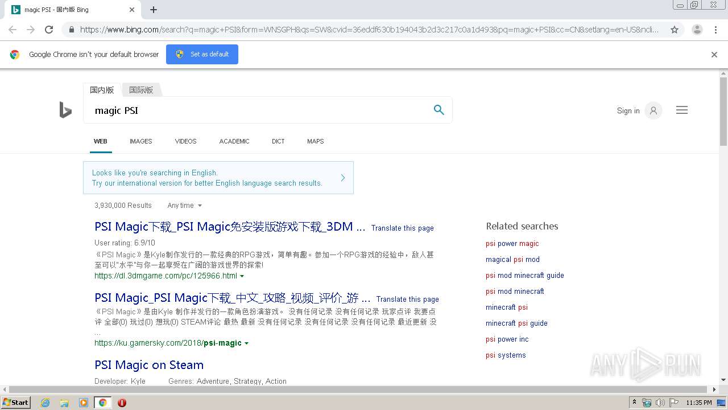Click the https://dl.3dmgame.com URL text
Viewport: 728px width, 410px height.
pos(166,276)
